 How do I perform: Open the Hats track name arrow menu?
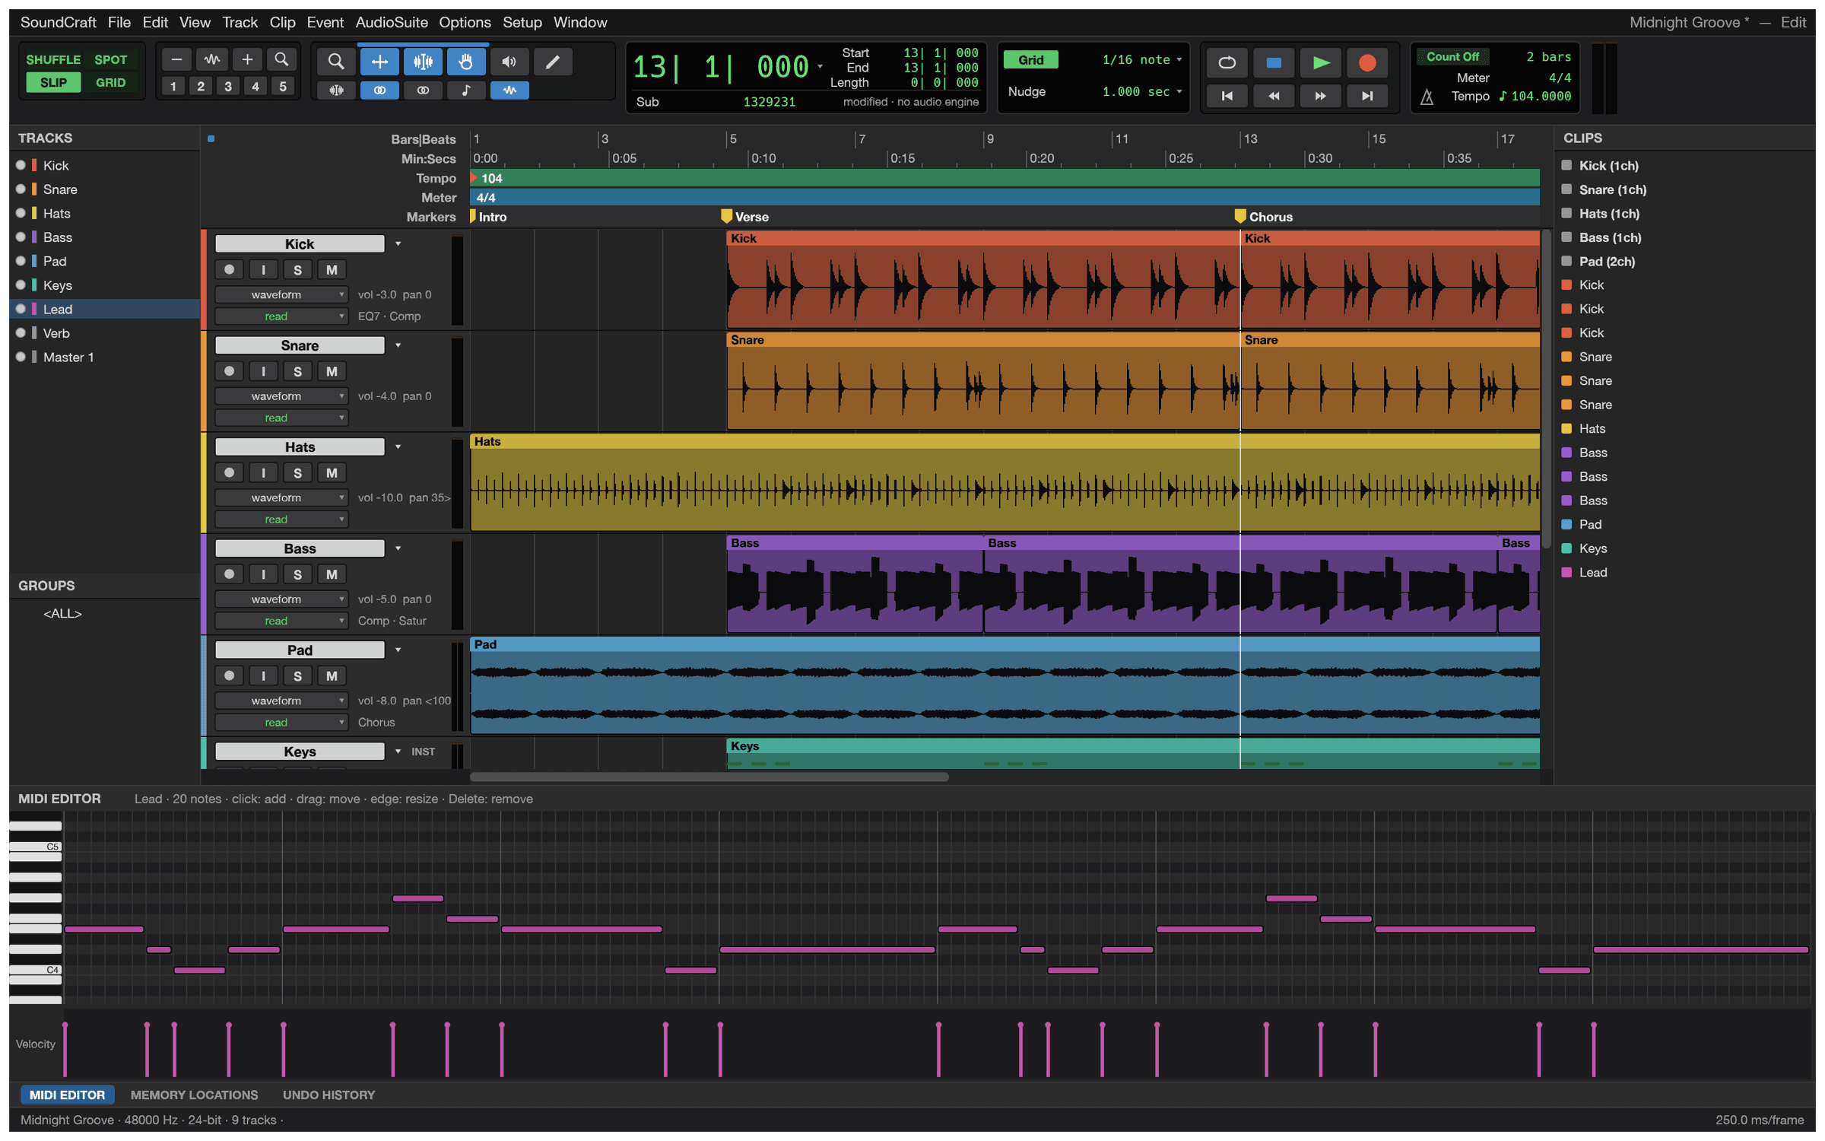pyautogui.click(x=398, y=447)
